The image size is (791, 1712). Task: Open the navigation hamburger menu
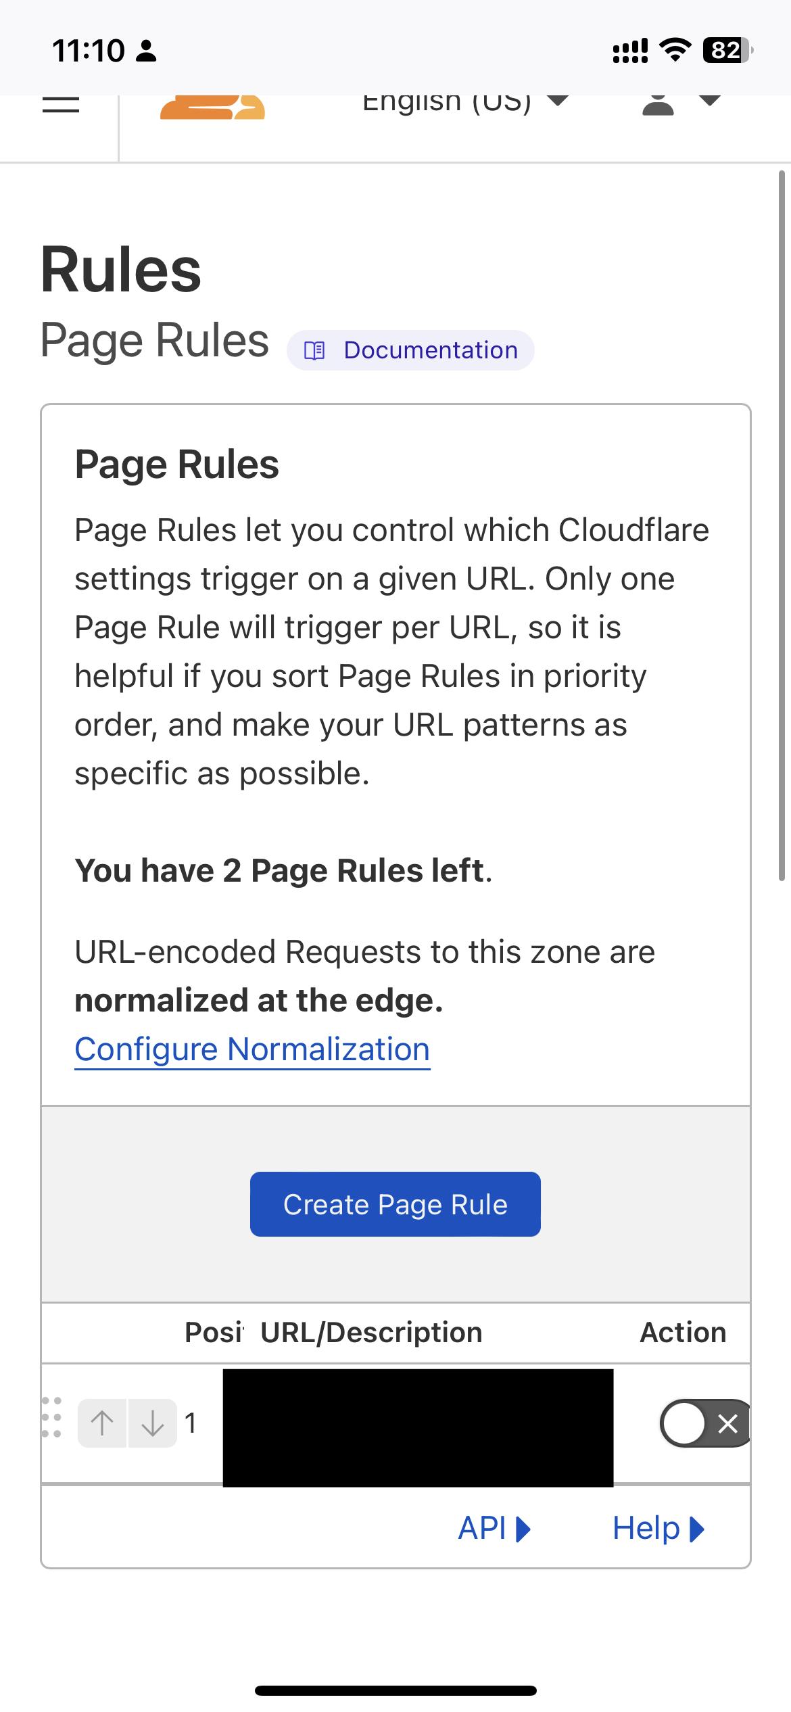pyautogui.click(x=59, y=105)
